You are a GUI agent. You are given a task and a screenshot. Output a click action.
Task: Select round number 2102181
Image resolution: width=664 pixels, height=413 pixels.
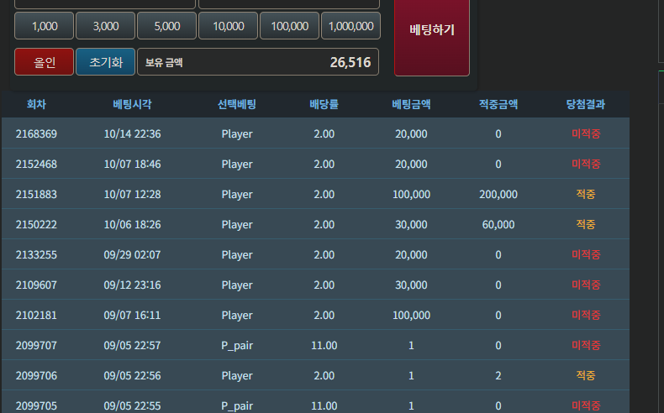click(x=36, y=316)
